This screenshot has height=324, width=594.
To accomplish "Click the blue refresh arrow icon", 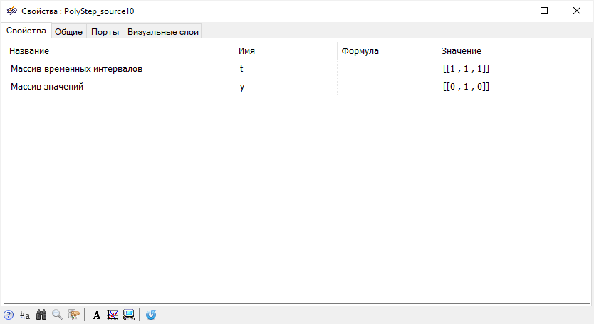I will 151,315.
